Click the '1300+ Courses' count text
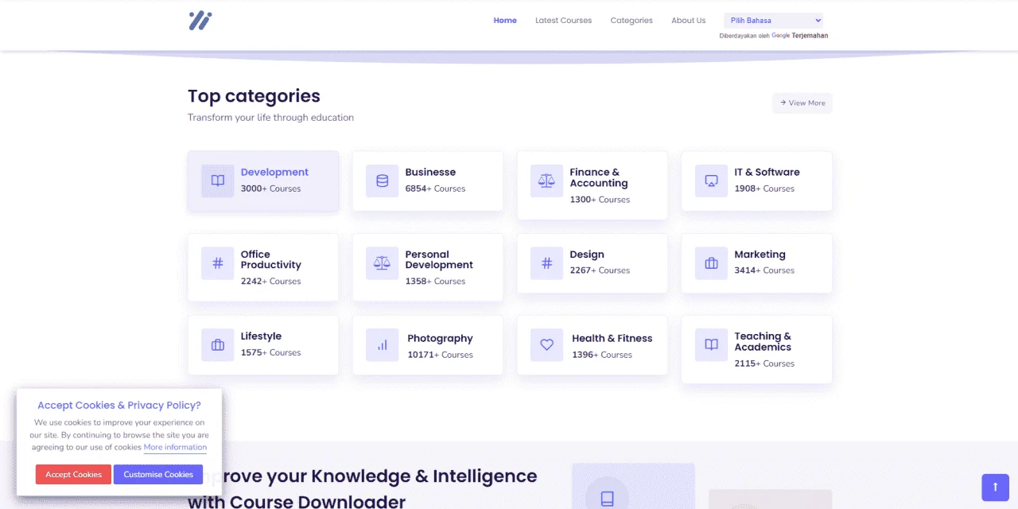The height and width of the screenshot is (509, 1018). click(600, 200)
